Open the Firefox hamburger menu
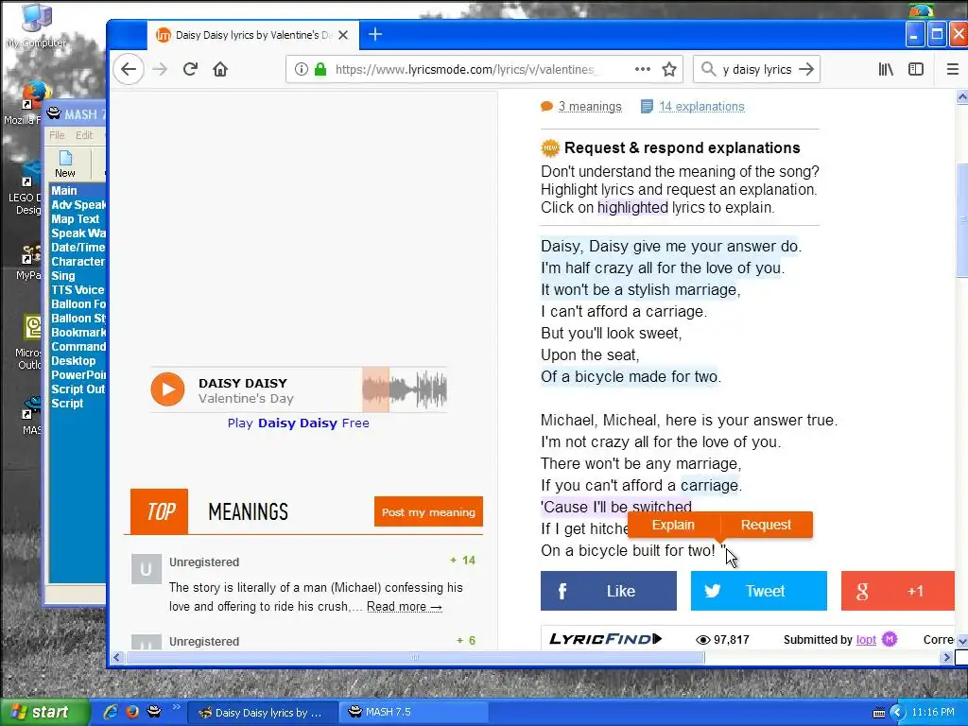Viewport: 968px width, 726px height. tap(953, 69)
